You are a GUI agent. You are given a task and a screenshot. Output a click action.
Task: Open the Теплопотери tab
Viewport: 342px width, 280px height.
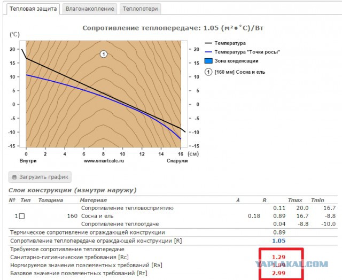coord(140,9)
